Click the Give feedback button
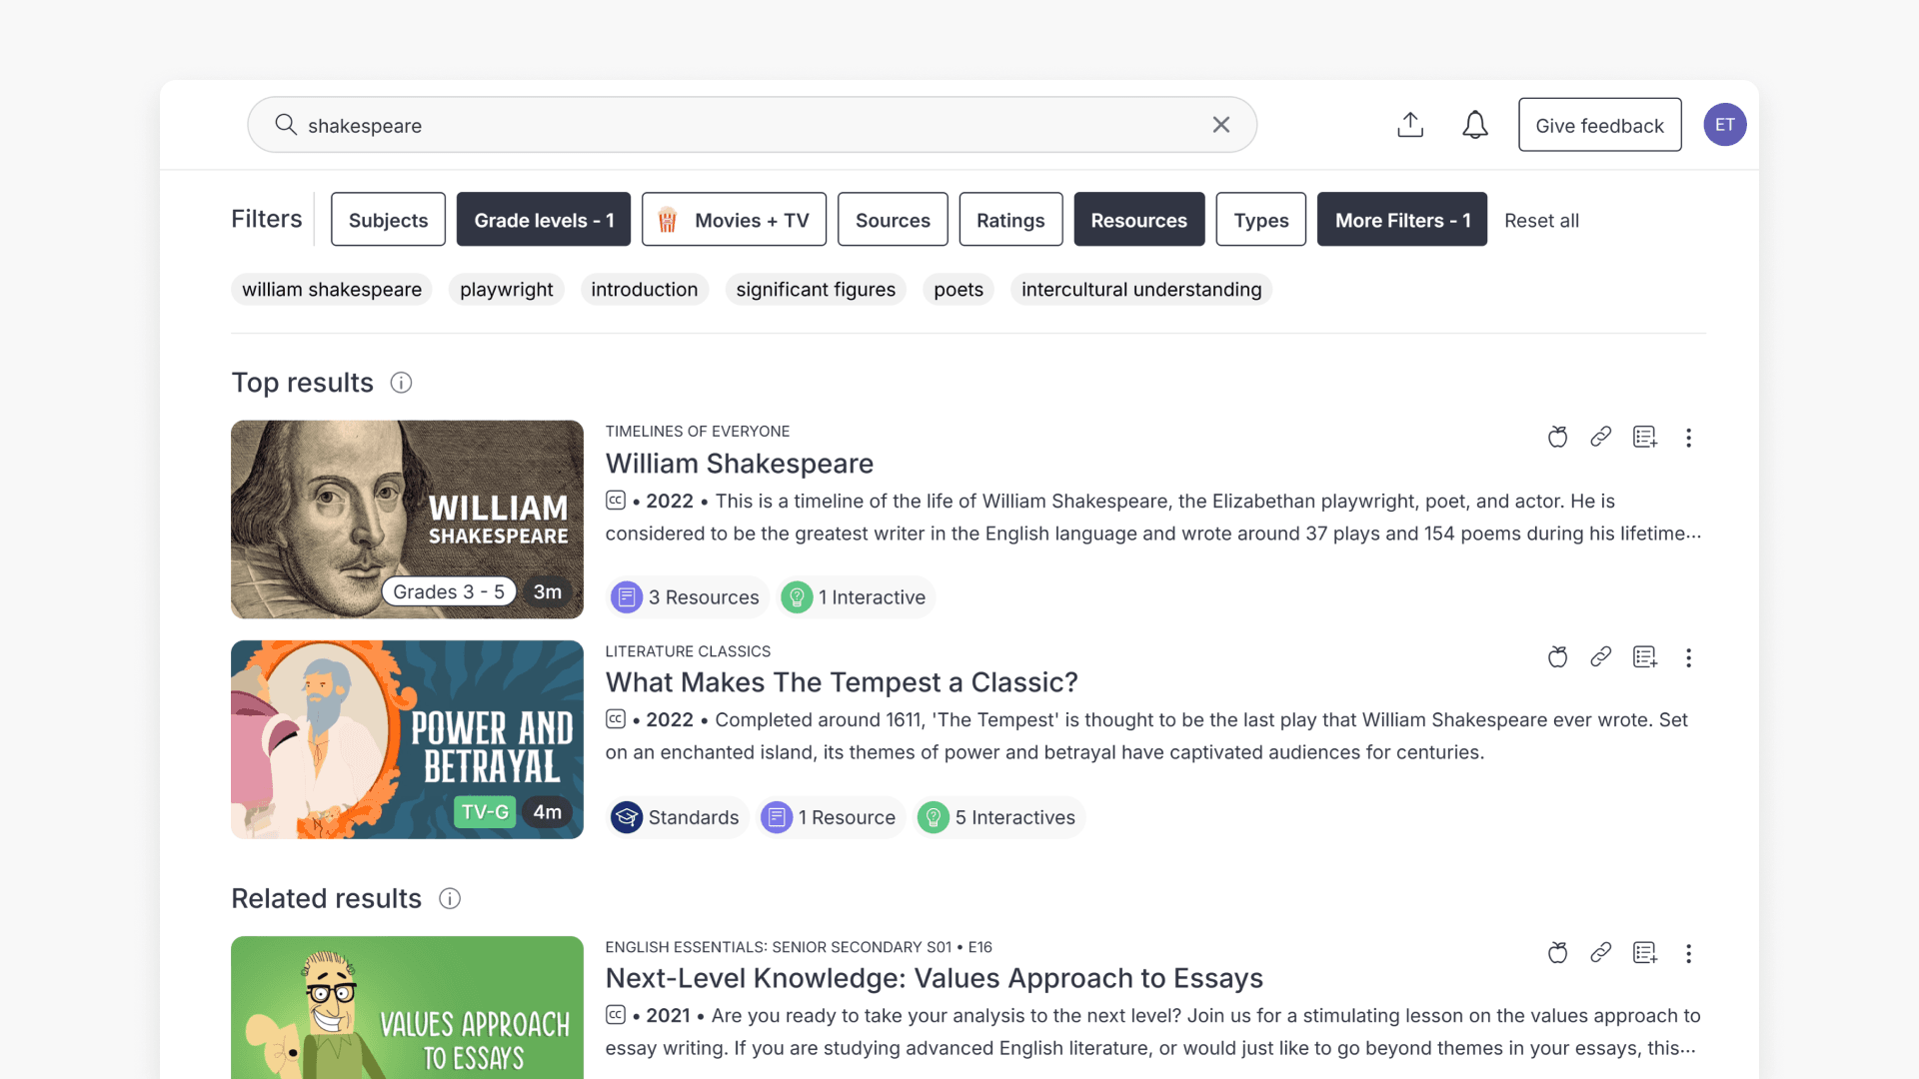1919x1079 pixels. click(1599, 125)
